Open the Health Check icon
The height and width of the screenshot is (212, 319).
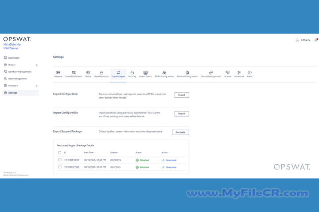pos(145,72)
